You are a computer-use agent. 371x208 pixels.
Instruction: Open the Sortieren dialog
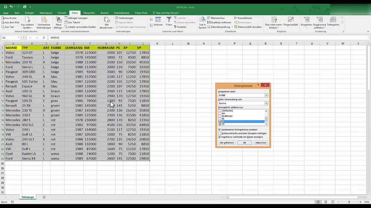[158, 22]
